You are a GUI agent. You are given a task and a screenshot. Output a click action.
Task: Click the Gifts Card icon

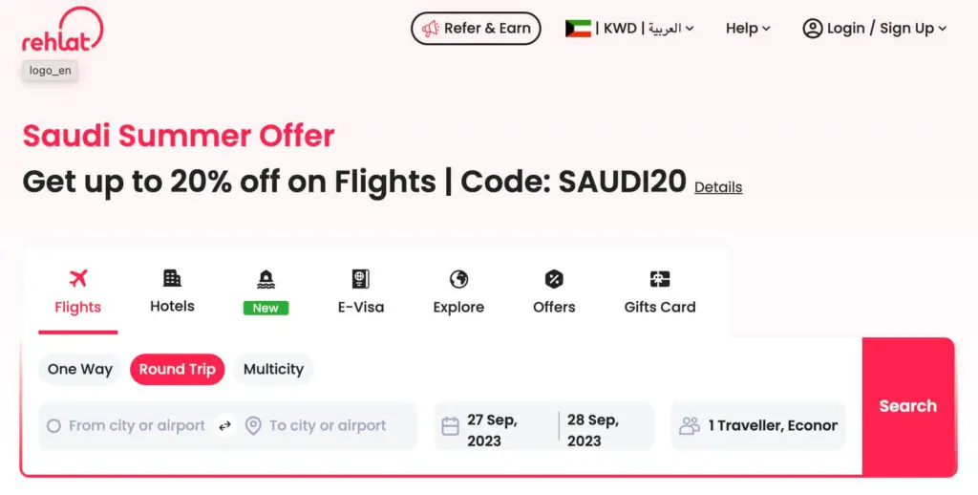tap(659, 279)
